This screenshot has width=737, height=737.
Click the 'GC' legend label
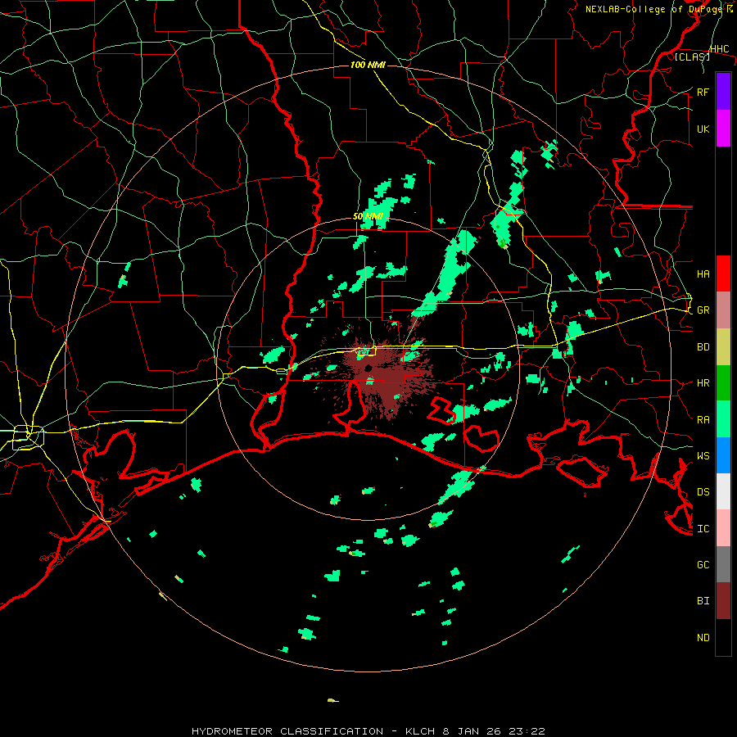703,565
